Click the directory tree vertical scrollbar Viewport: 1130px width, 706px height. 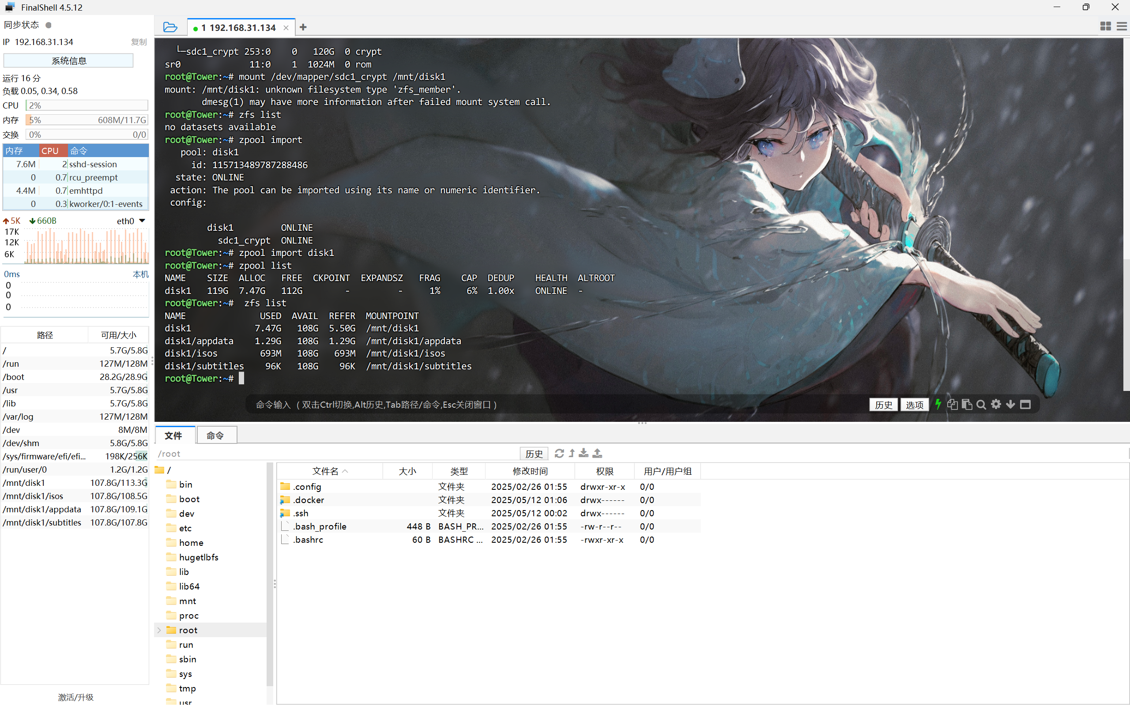point(270,575)
